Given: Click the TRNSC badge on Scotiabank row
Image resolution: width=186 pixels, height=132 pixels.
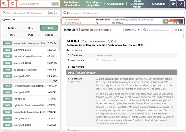Looking at the screenshot, I should click(7, 86).
